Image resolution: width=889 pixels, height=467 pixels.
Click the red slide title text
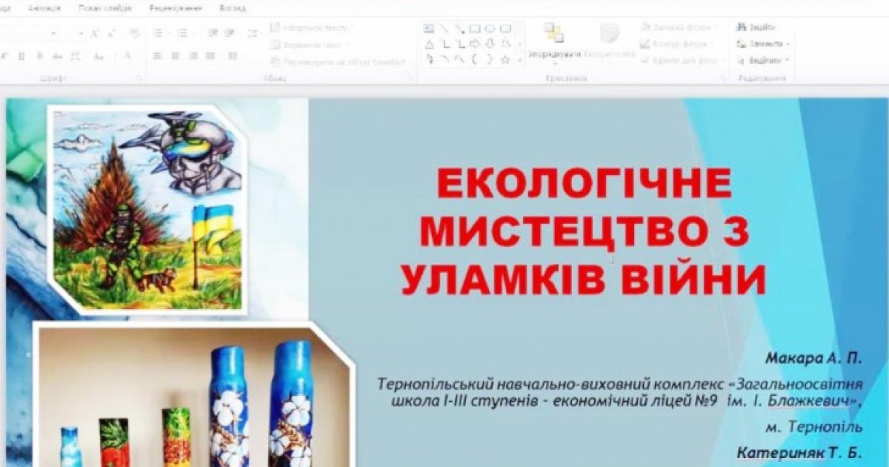pyautogui.click(x=584, y=231)
